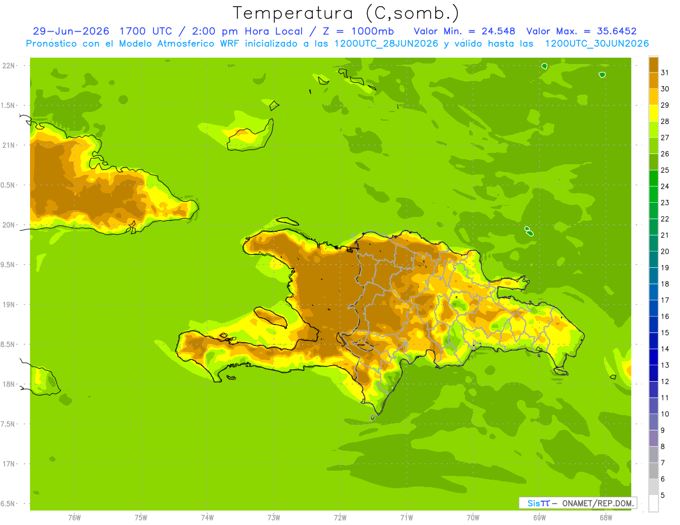Screen dimensions: 680x525
Task: Click the legend swatch between 26 and 27
Action: pyautogui.click(x=653, y=146)
